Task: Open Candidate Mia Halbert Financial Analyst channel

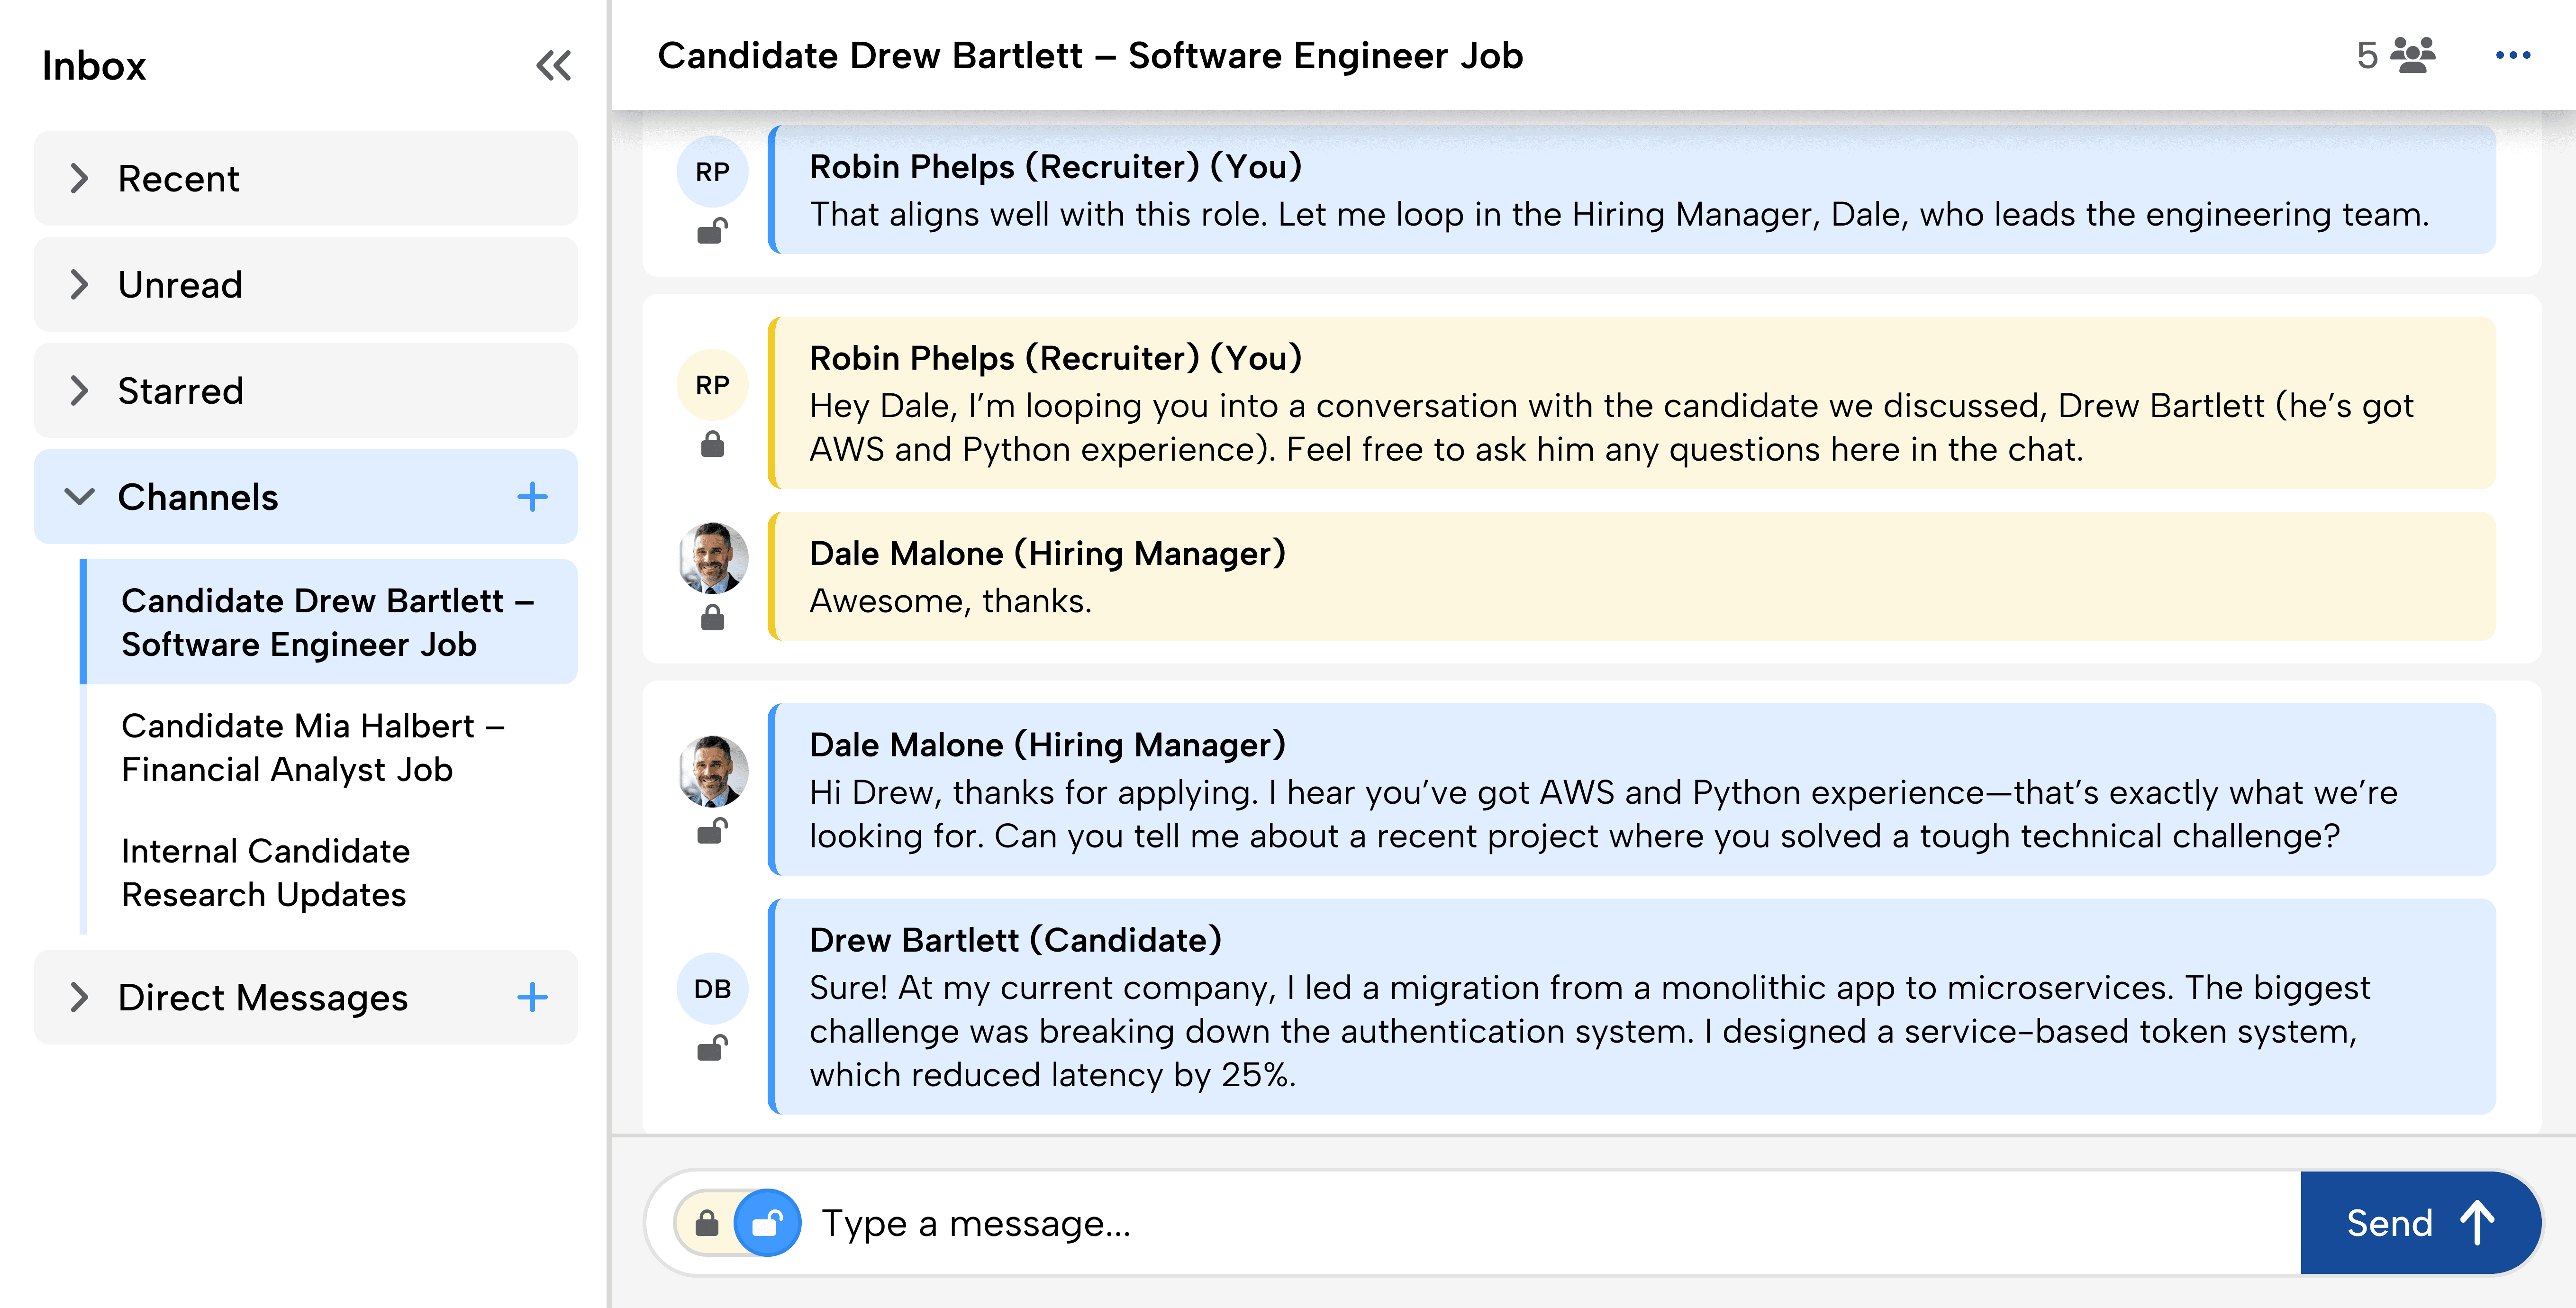Action: (330, 747)
